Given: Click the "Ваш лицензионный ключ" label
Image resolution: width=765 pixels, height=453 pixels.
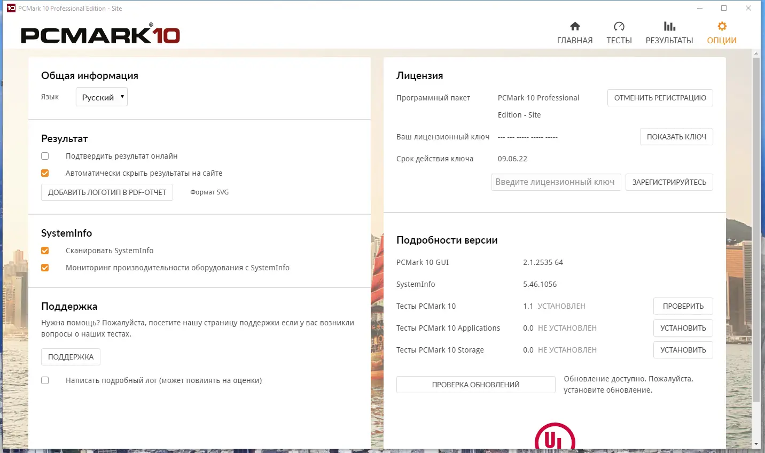Looking at the screenshot, I should tap(443, 137).
